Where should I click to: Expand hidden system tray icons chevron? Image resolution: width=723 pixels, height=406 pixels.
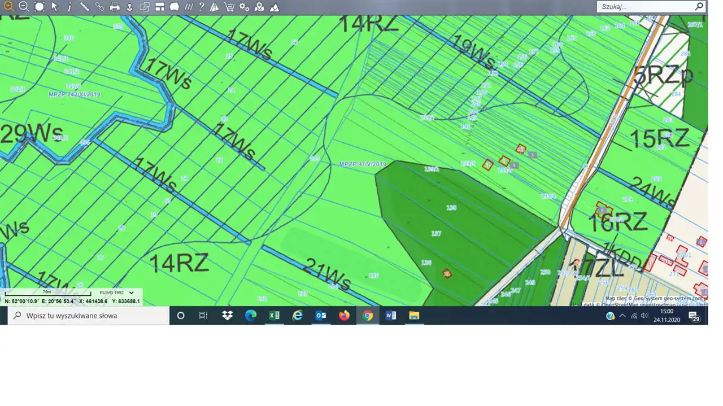tap(622, 316)
